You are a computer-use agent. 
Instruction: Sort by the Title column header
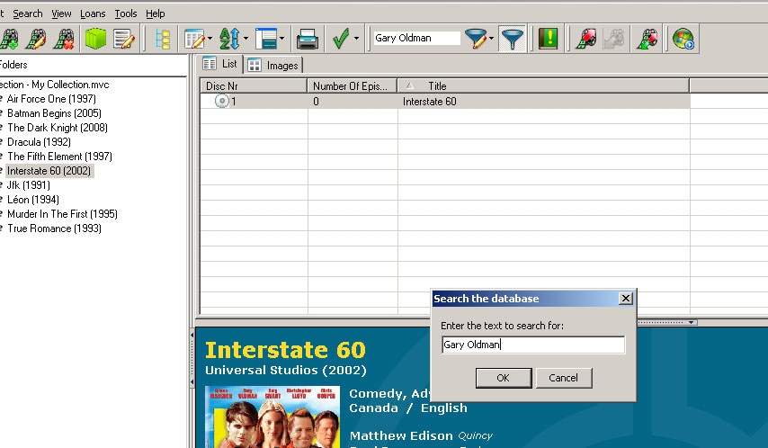(x=544, y=85)
